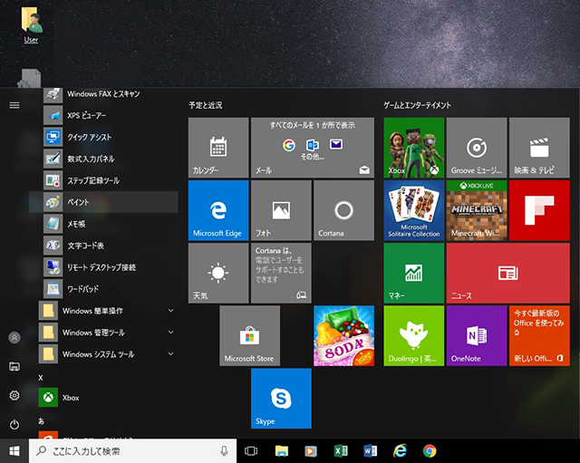This screenshot has height=463, width=580.
Task: Click the power icon in sidebar
Action: (x=14, y=424)
